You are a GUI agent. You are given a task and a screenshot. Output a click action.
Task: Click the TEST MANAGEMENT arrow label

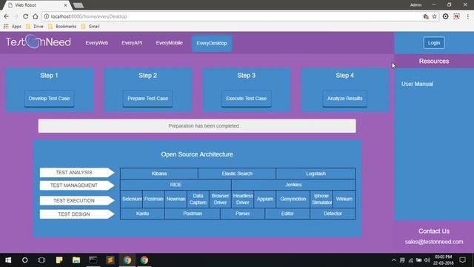point(77,185)
